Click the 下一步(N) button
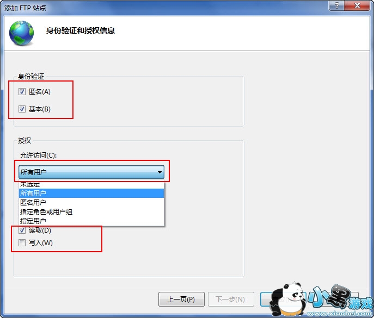Screen dimensions: 374x318 (231, 299)
